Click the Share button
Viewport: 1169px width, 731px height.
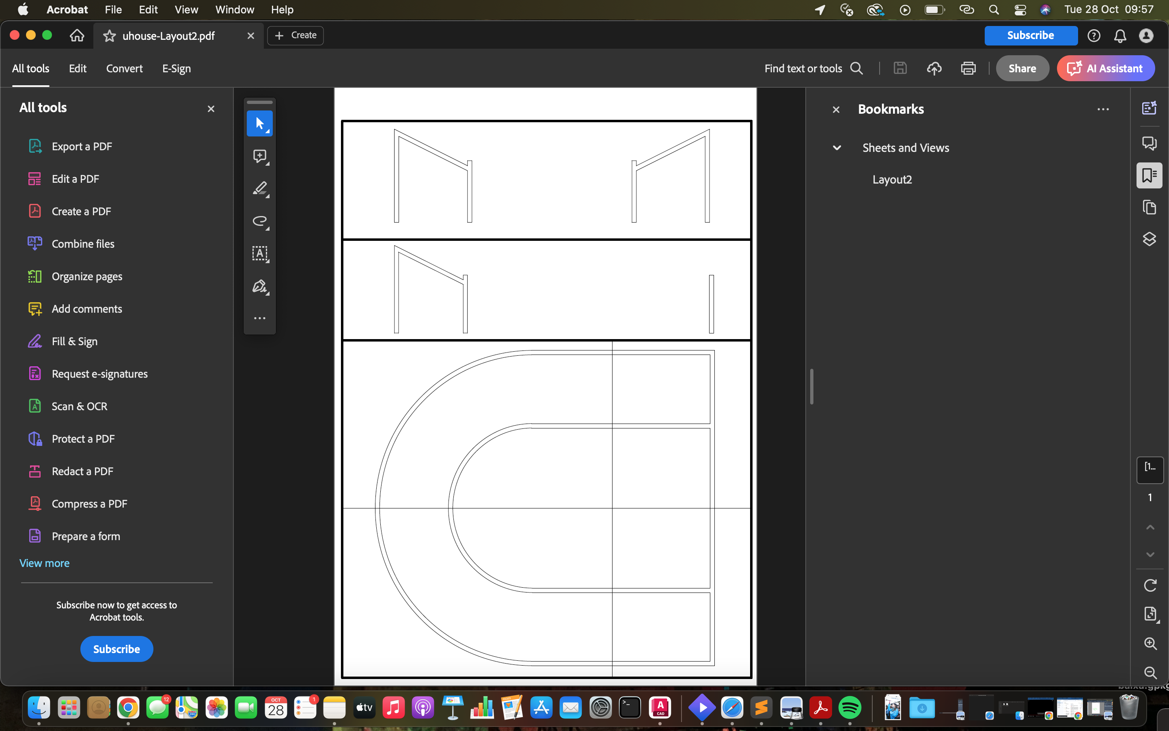pos(1022,69)
